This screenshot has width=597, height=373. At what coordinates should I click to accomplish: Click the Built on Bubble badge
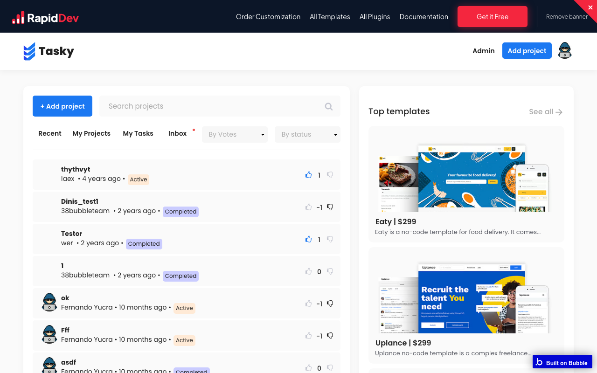pos(562,362)
